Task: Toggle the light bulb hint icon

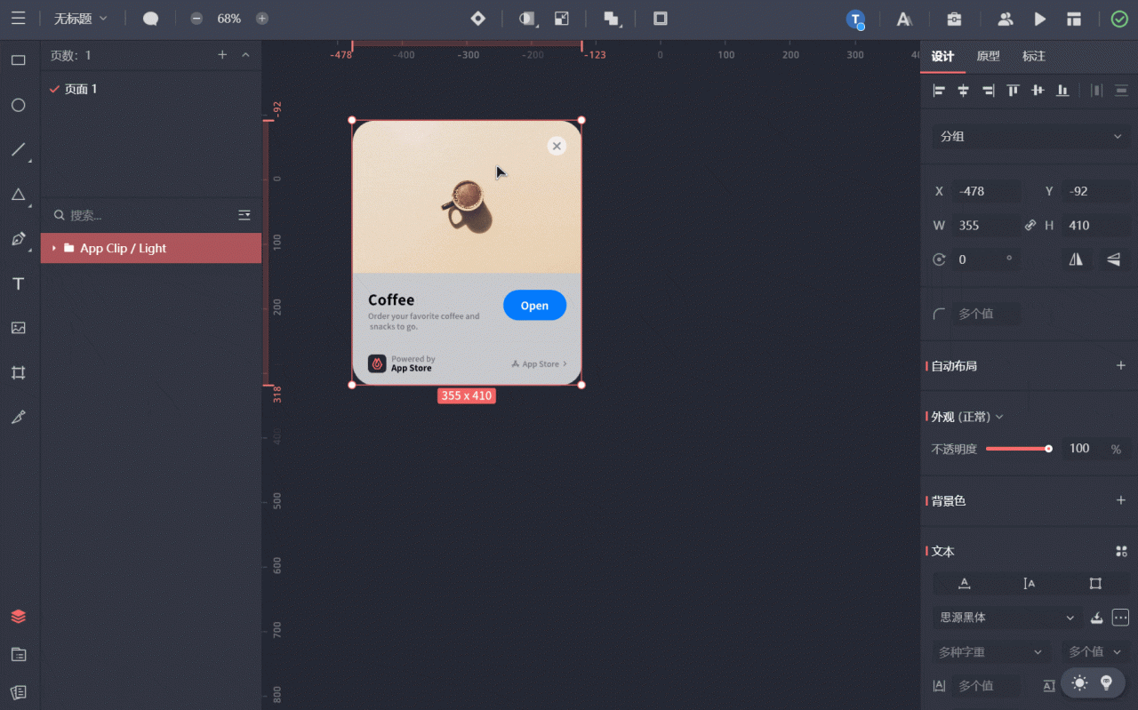Action: [x=1107, y=682]
